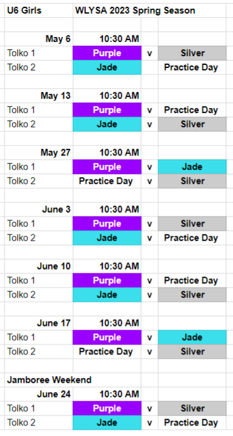Select the Purple cell in June 17 row
Screen dimensions: 233x436
pyautogui.click(x=107, y=337)
